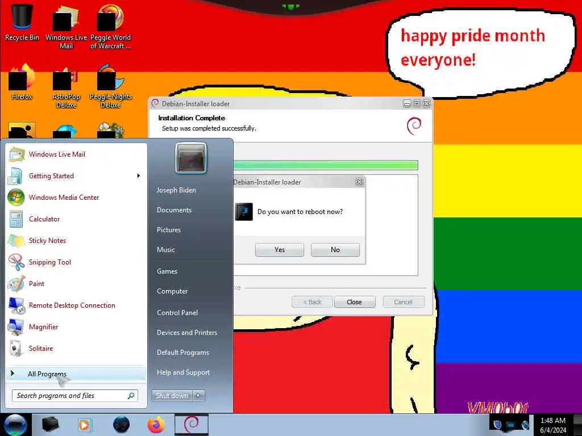Expand All Programs list
Viewport: 582px width, 436px height.
(x=76, y=374)
